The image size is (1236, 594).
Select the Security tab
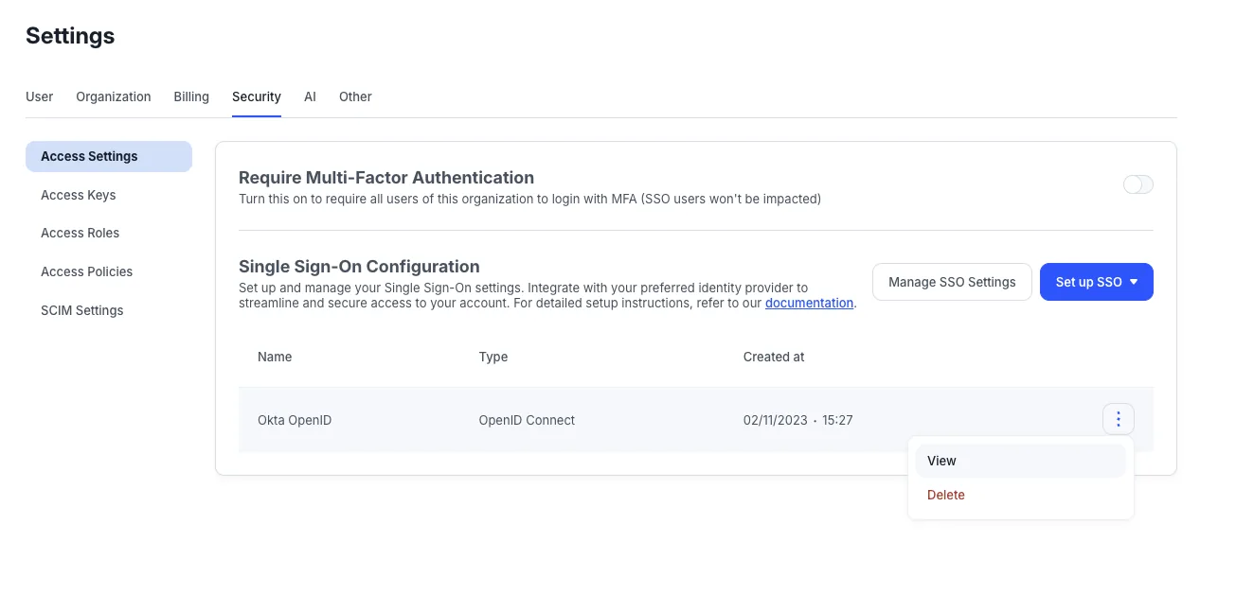257,96
